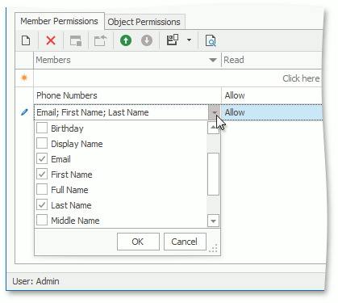This screenshot has height=303, width=338.
Task: Click the member list scrollbar thumb
Action: click(213, 174)
